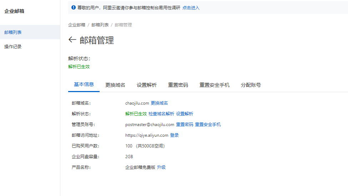This screenshot has height=196, width=348.
Task: Click the 产品名称: field label
Action: (81, 167)
